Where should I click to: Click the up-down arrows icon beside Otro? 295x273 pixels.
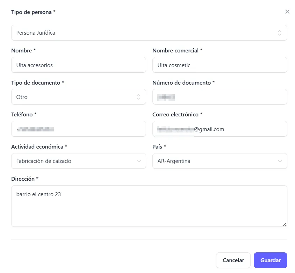point(138,97)
